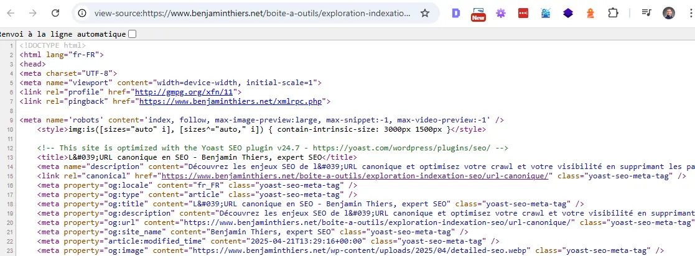Click the text rel="profile" on line 6

[75, 92]
